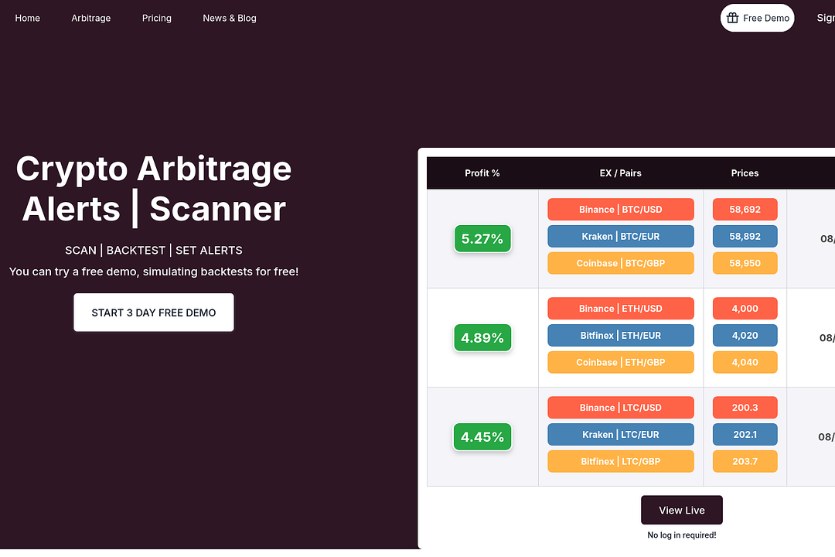Select the Bitfinex | LTC/GBP tag
The width and height of the screenshot is (835, 557).
(621, 462)
